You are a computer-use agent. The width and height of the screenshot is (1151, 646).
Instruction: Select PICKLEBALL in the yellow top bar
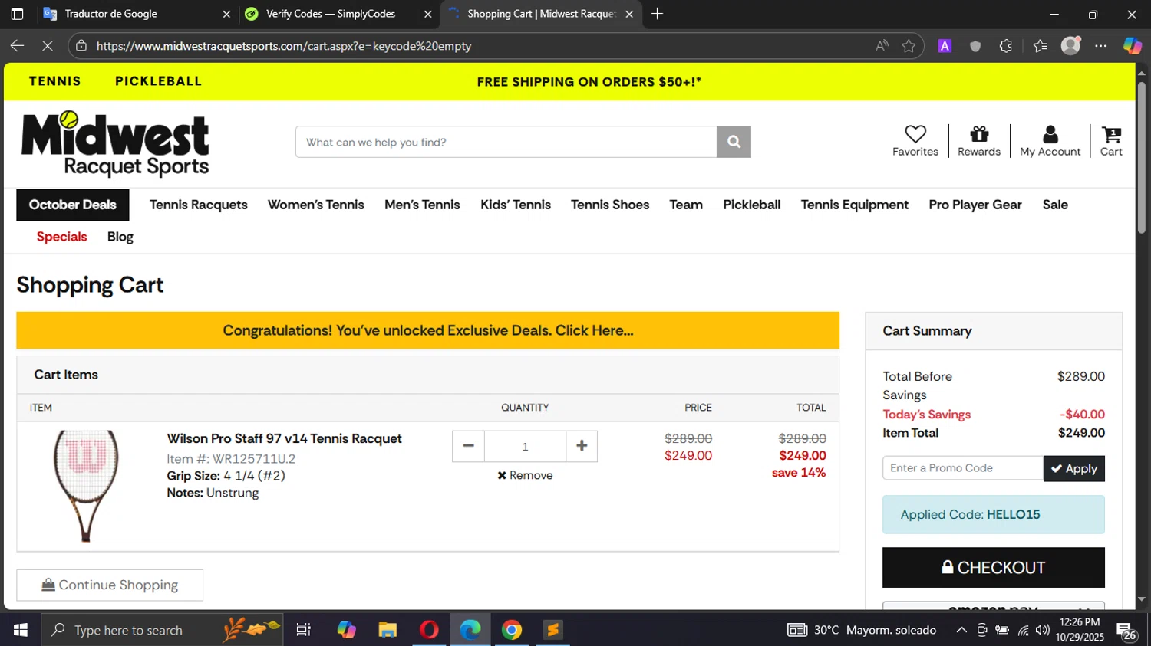coord(158,81)
